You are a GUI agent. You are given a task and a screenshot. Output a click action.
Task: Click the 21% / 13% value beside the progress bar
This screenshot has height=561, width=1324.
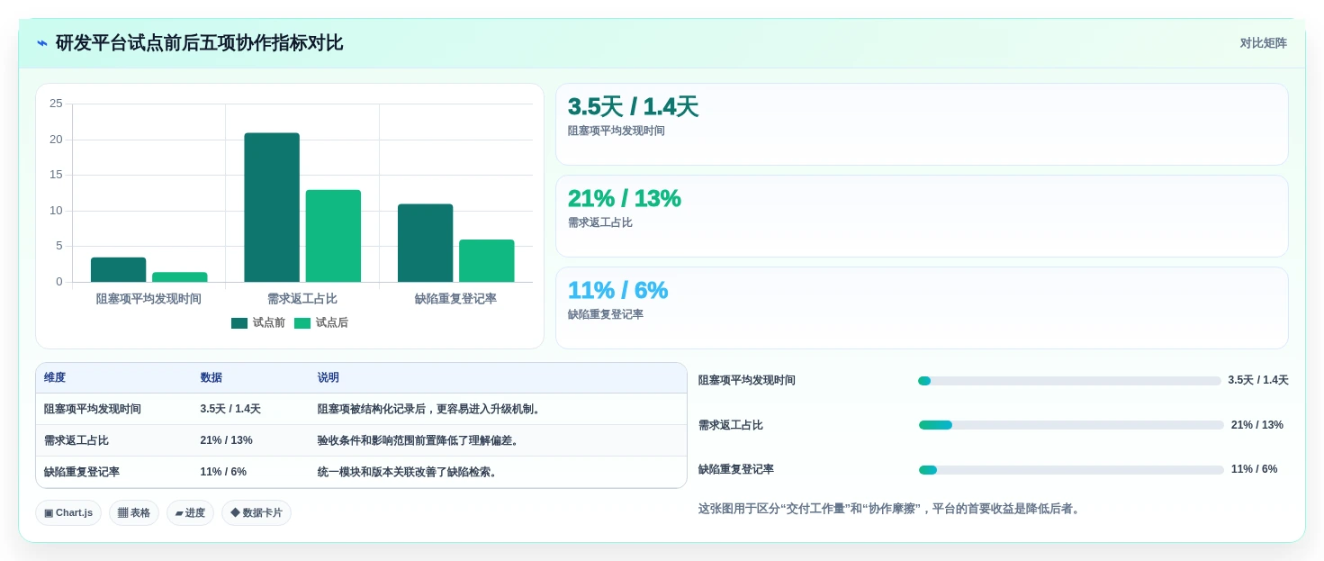(x=1257, y=425)
